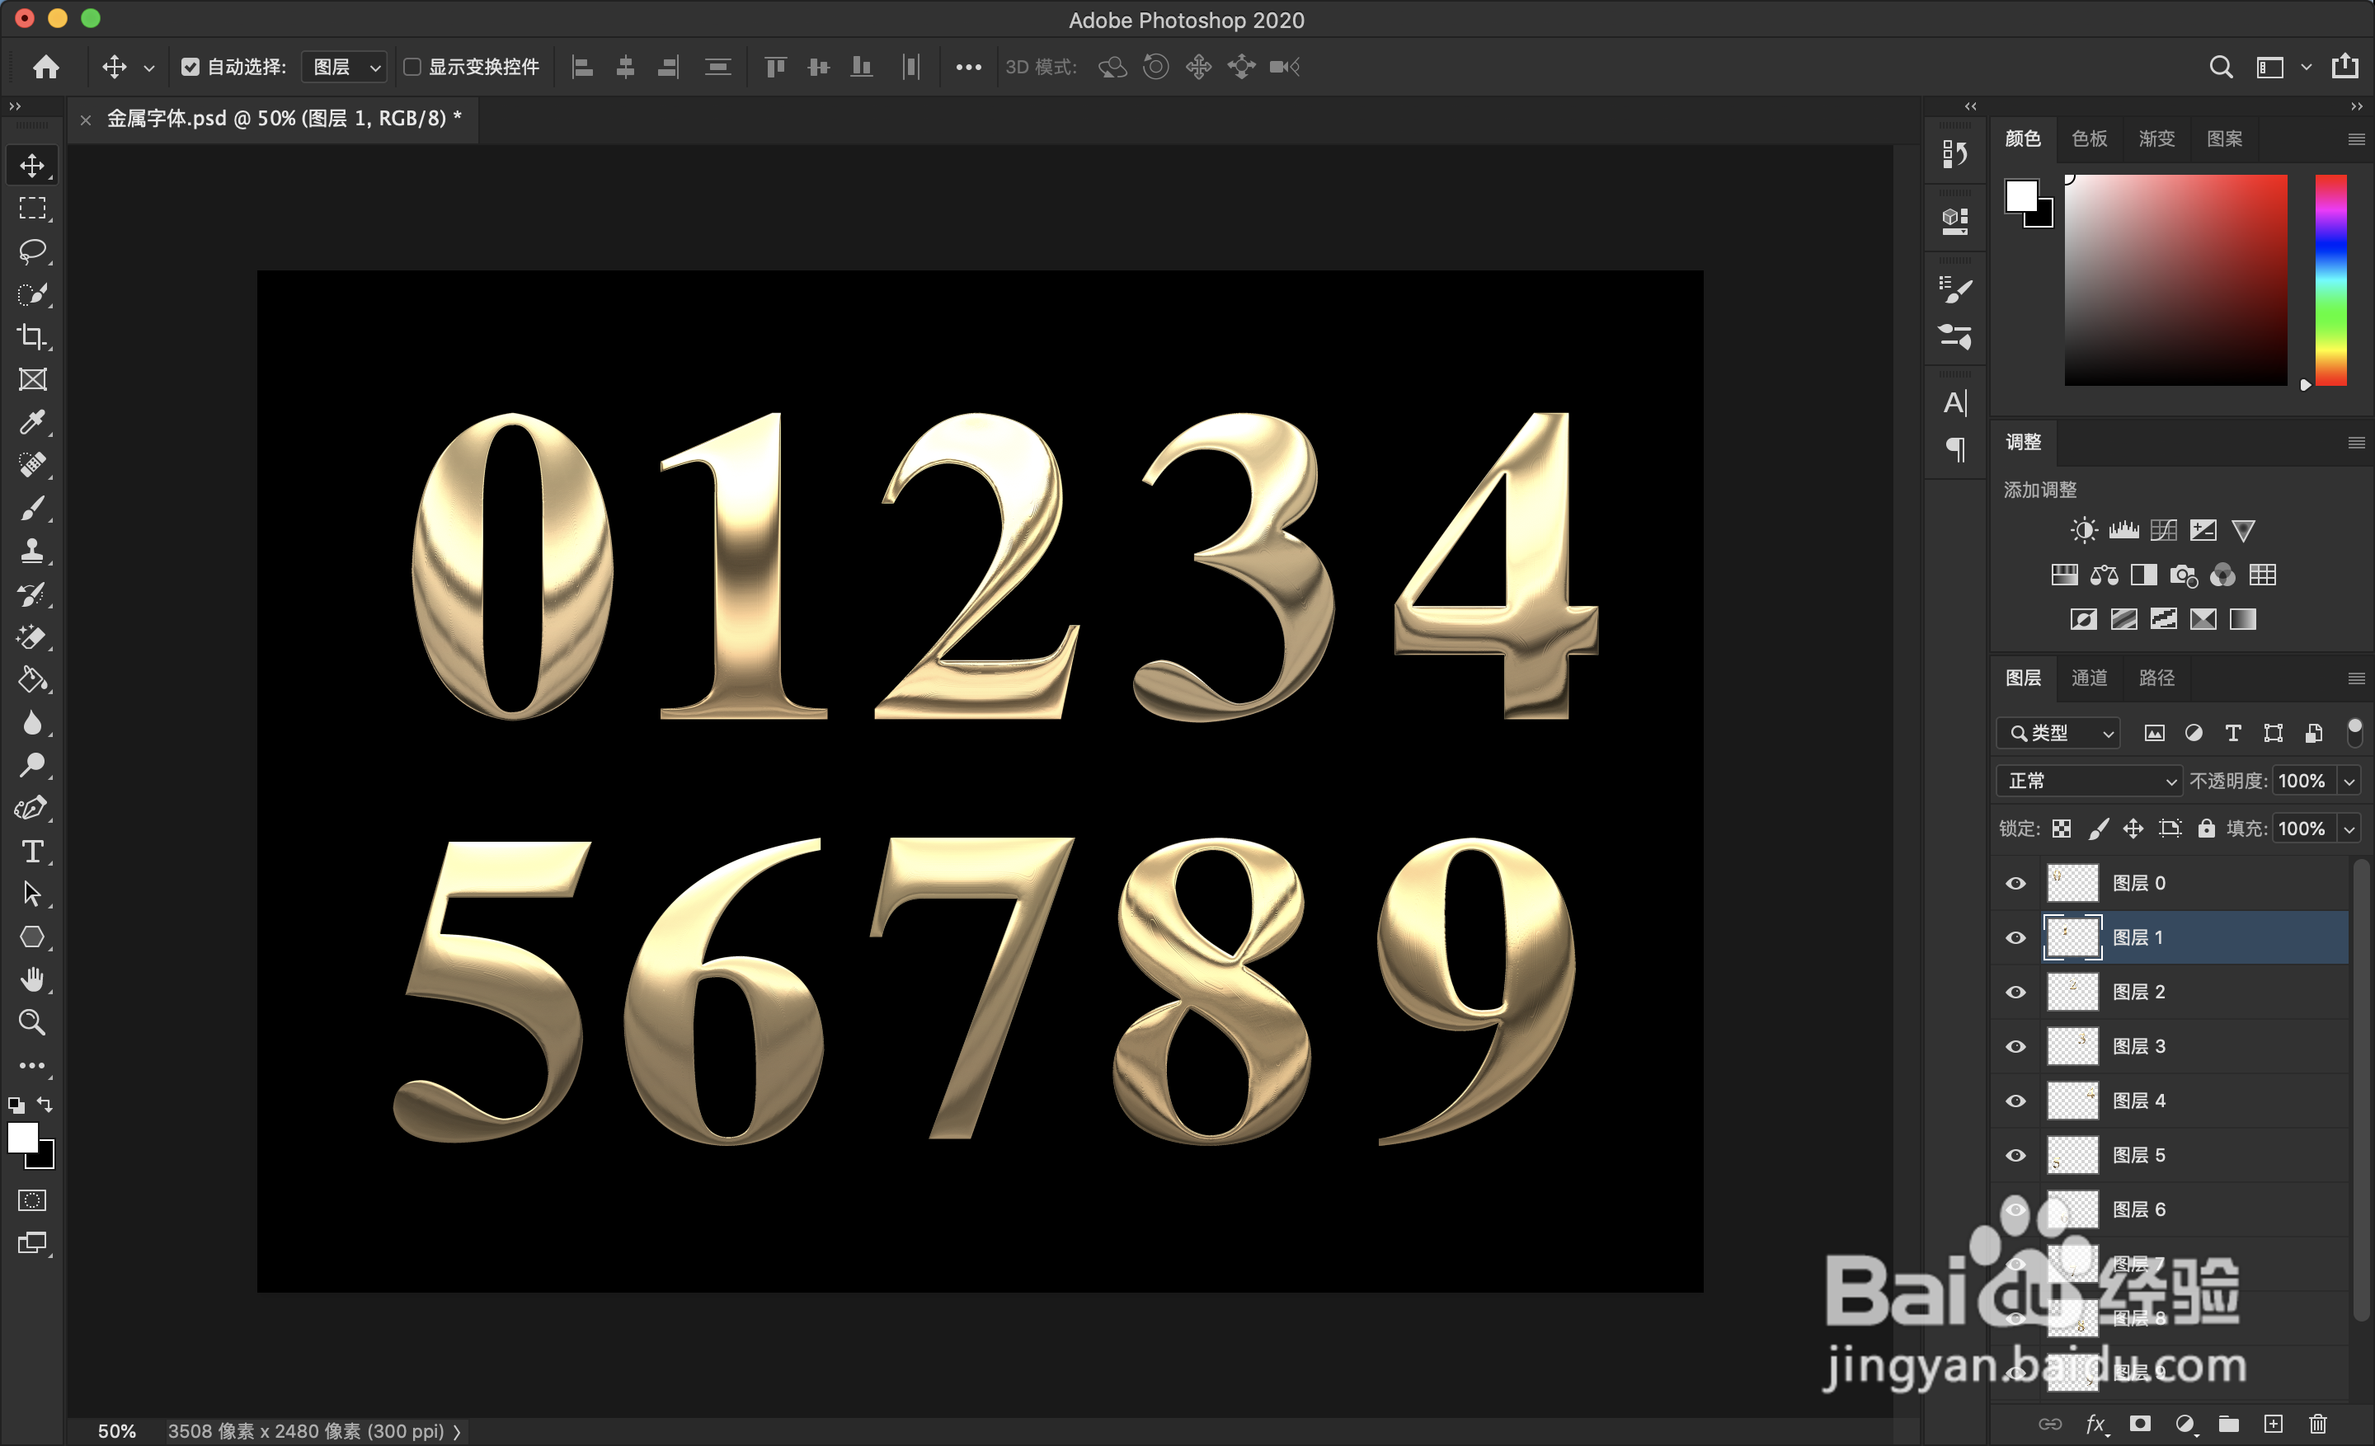Uncheck the 自动选择 checkbox
Image resolution: width=2375 pixels, height=1446 pixels.
tap(190, 67)
